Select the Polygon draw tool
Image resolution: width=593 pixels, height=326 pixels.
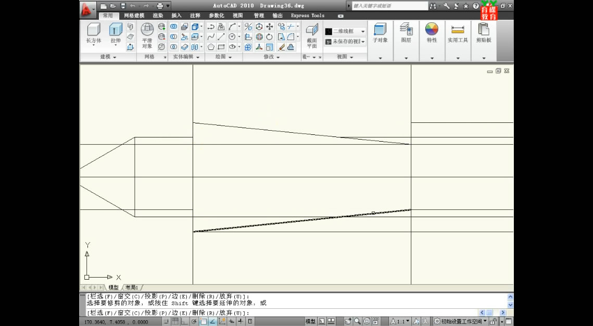211,47
